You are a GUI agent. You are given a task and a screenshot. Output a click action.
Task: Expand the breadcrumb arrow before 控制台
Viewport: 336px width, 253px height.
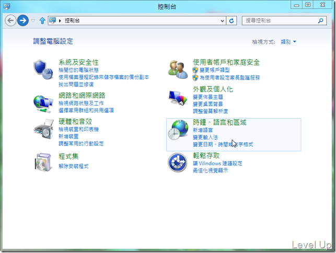point(60,20)
